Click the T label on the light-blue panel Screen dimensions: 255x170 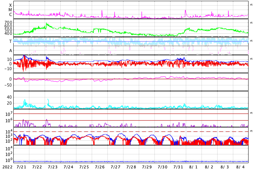pos(10,41)
